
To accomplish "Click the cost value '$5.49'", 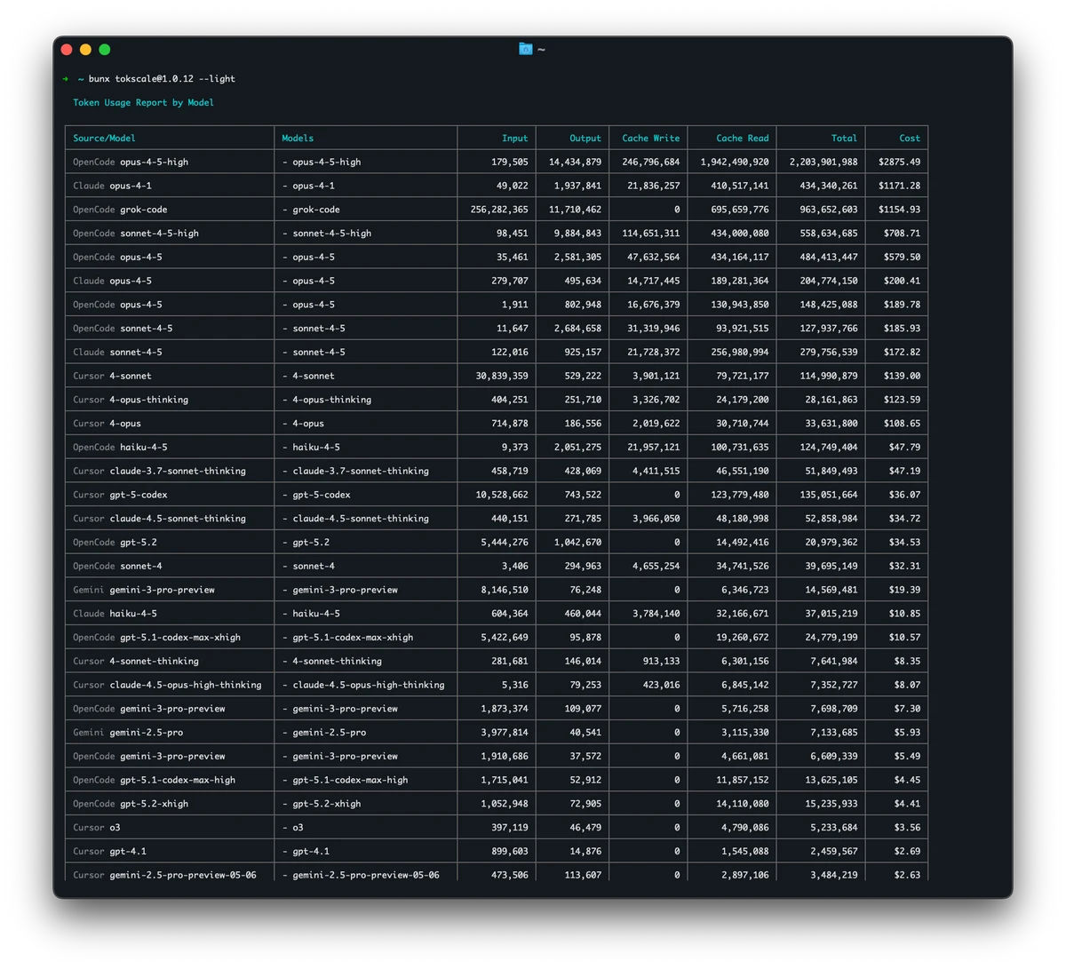I will tap(907, 757).
